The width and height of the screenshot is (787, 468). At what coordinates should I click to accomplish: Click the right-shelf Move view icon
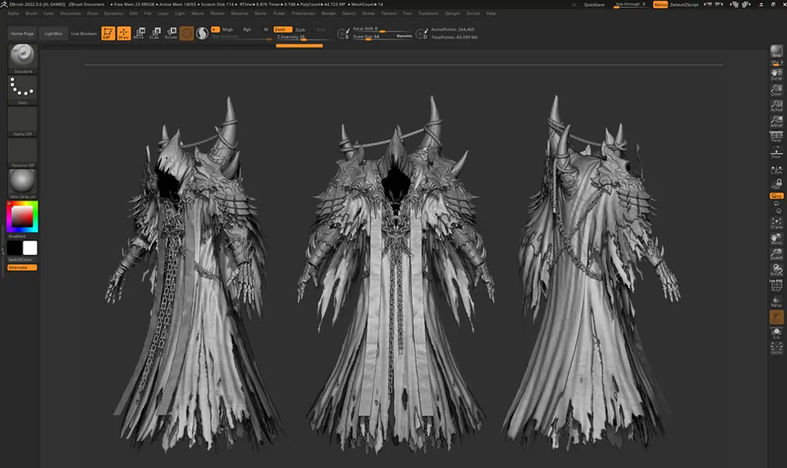click(776, 239)
